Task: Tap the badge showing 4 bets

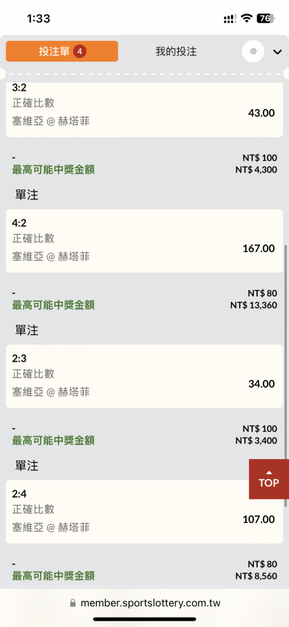Action: tap(80, 51)
